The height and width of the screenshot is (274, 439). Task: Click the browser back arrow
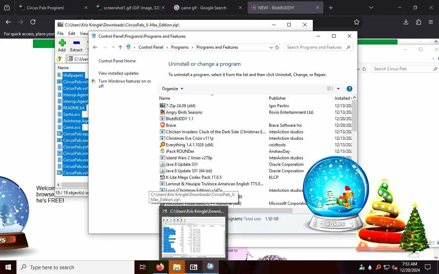(x=8, y=22)
